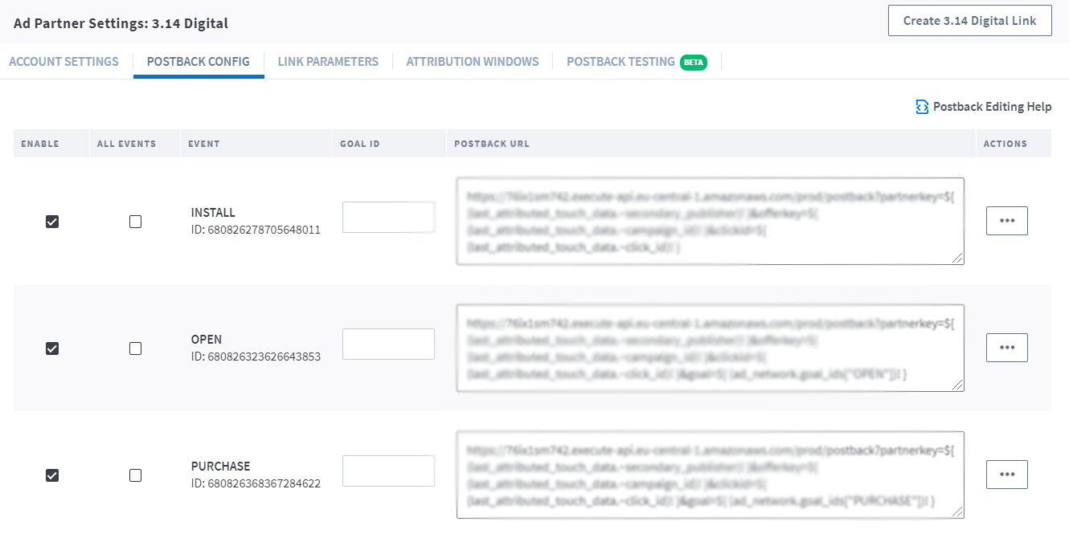Screen dimensions: 1069x538
Task: Click the Postback Editing Help code icon
Action: 923,107
